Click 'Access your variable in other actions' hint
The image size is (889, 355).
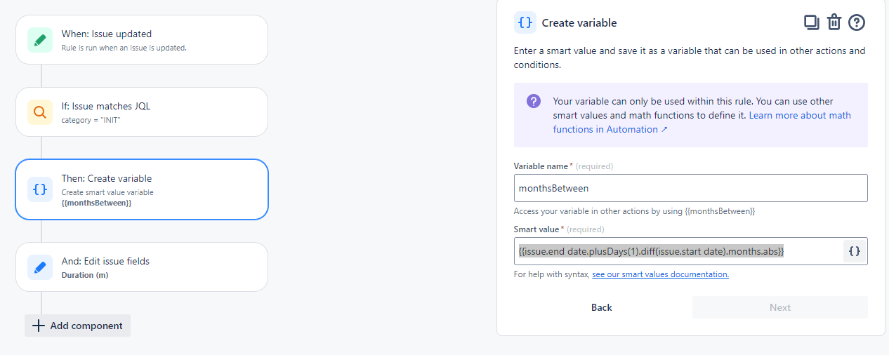point(634,211)
